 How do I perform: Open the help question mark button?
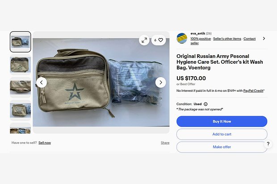tap(268, 144)
